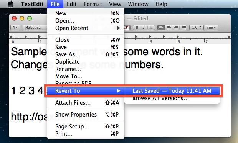
Task: Choose Print… menu item
Action: coord(86,133)
